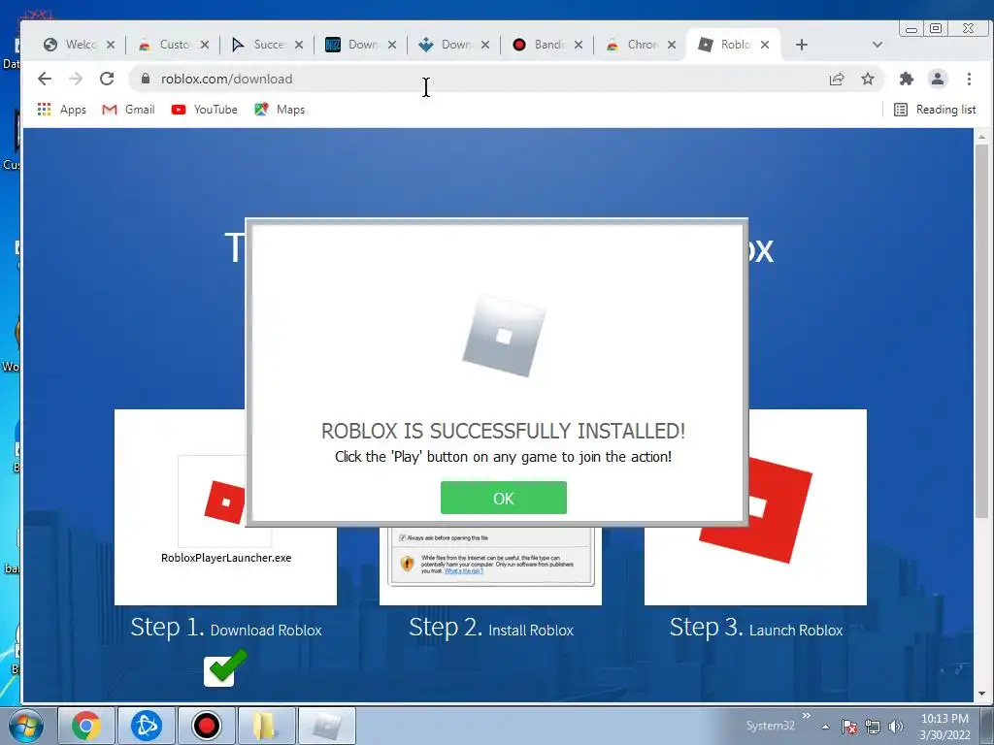Click the green checkmark under Step 1
This screenshot has height=745, width=994.
pos(225,667)
